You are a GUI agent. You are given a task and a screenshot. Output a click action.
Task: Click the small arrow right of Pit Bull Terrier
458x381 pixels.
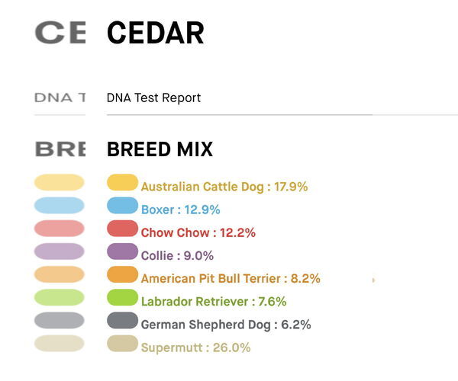(x=373, y=280)
